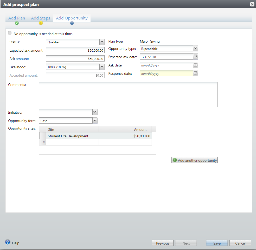Click green checkmark under Add Plan tab
256x250 pixels.
pyautogui.click(x=17, y=23)
